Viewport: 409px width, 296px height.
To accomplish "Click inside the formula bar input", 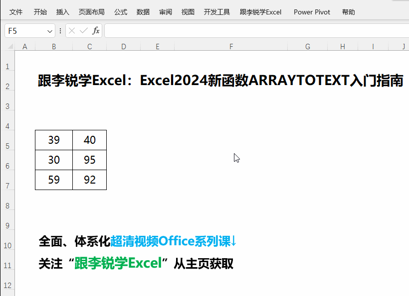I will click(x=257, y=31).
